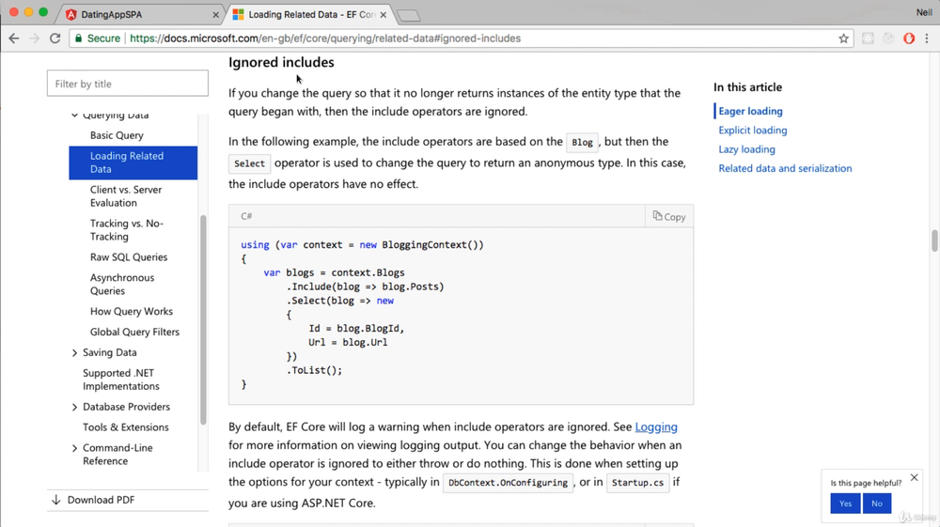Open Chrome three-dot menu
This screenshot has height=527, width=940.
(x=927, y=39)
